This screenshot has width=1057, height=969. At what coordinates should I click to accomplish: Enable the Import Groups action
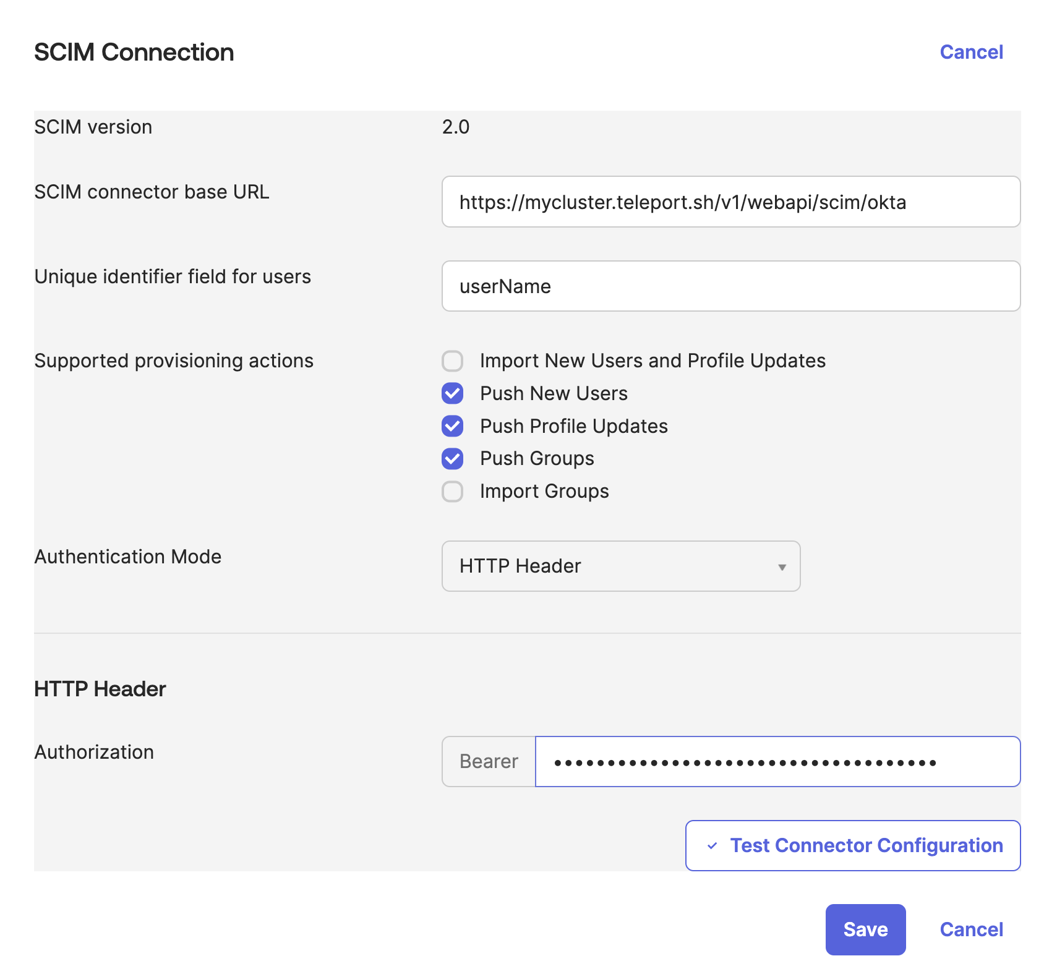tap(452, 492)
